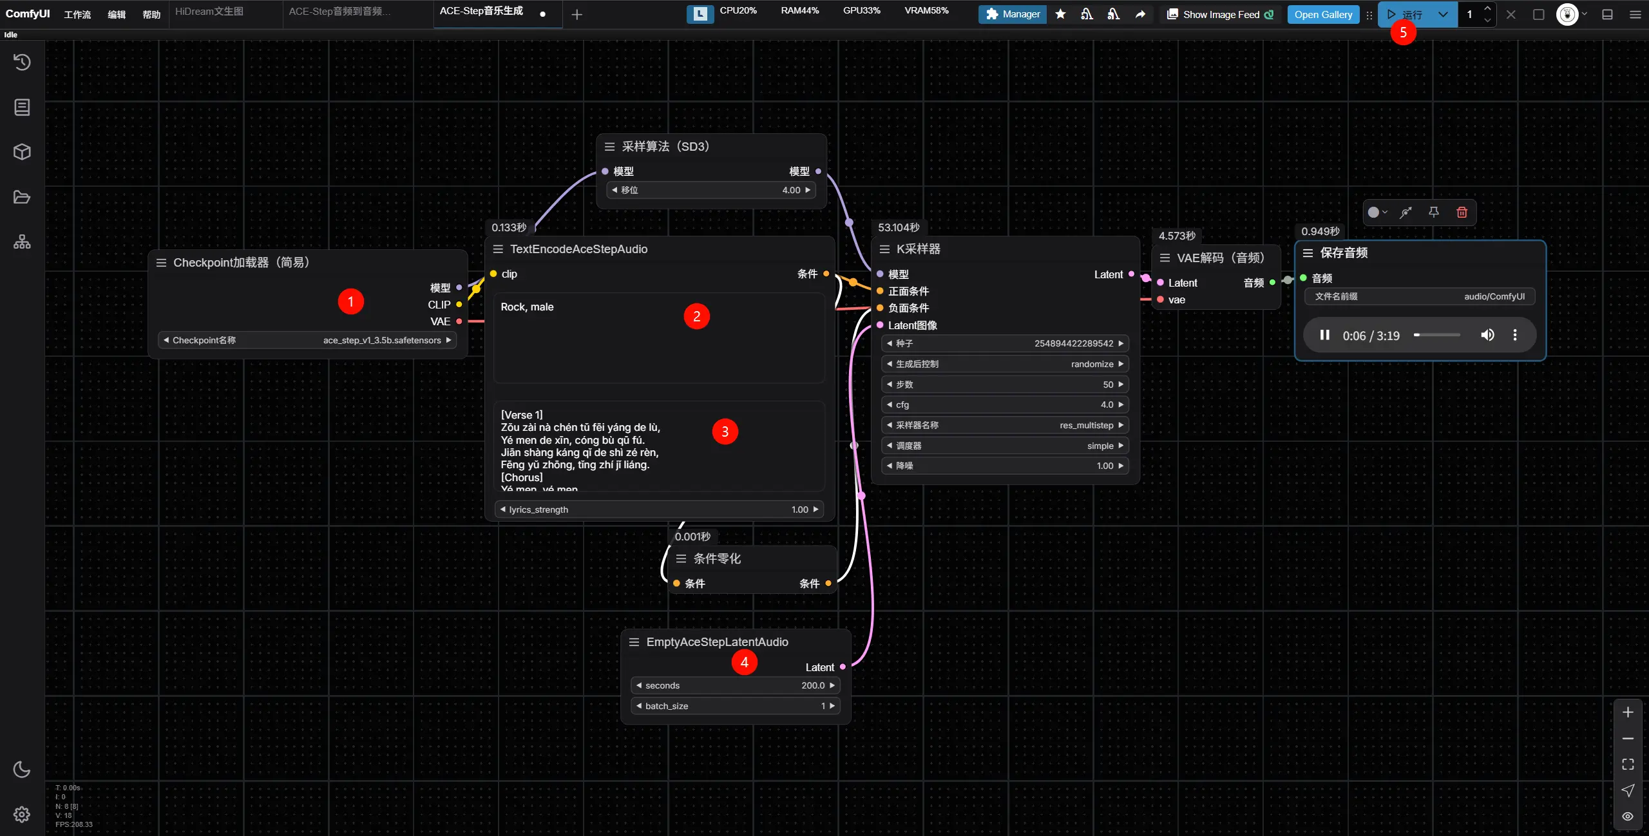Screen dimensions: 1649x836
Task: Open the 采样器名称 sampler dropdown
Action: point(1005,425)
